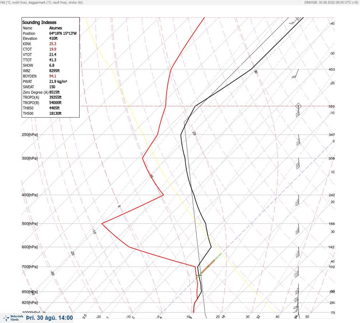The height and width of the screenshot is (323, 360).
Task: Select the TROPO(B) value 54000ft
Action: (x=55, y=103)
